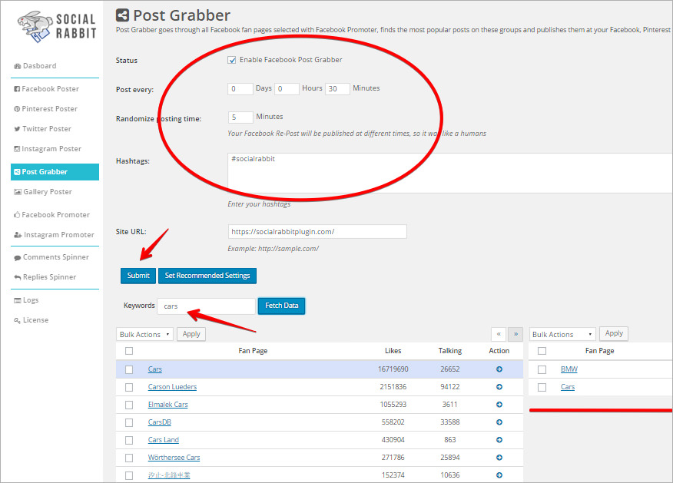Click the Twitter bird icon in sidebar

[17, 129]
